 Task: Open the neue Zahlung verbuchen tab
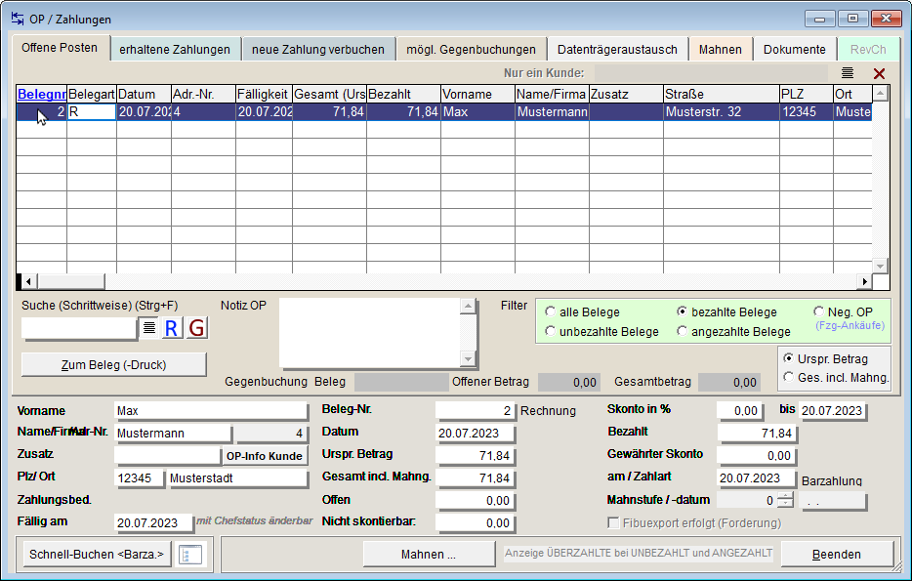pyautogui.click(x=318, y=50)
